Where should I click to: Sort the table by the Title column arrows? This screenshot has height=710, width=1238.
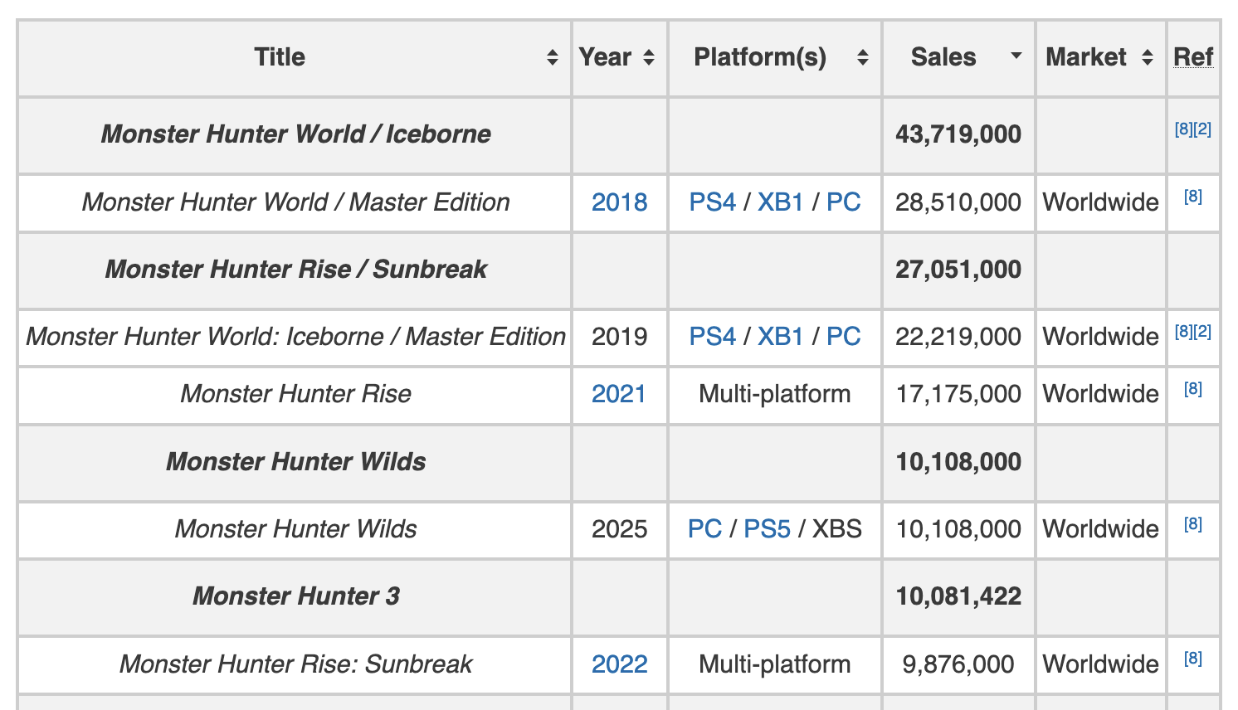(553, 57)
